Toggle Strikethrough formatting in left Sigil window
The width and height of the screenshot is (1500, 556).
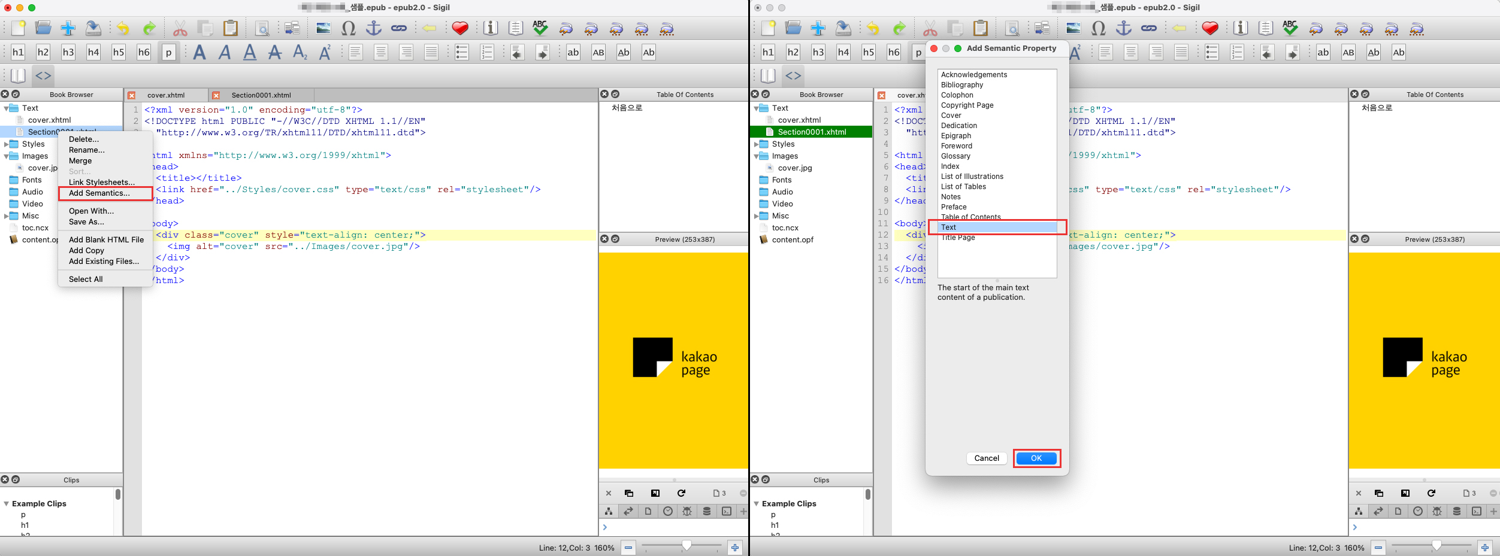click(x=275, y=53)
